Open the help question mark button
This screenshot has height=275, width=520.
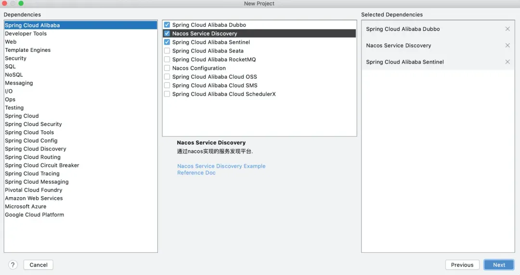(x=13, y=265)
